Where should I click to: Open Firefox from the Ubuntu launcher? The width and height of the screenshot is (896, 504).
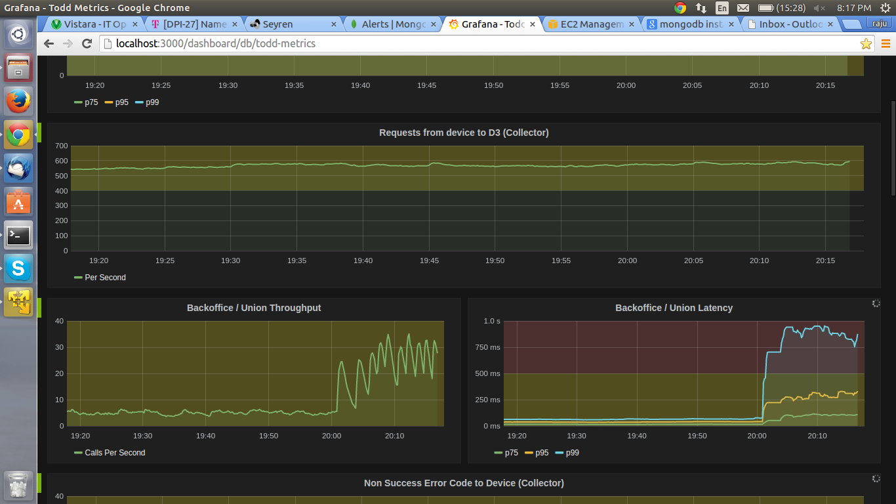18,102
